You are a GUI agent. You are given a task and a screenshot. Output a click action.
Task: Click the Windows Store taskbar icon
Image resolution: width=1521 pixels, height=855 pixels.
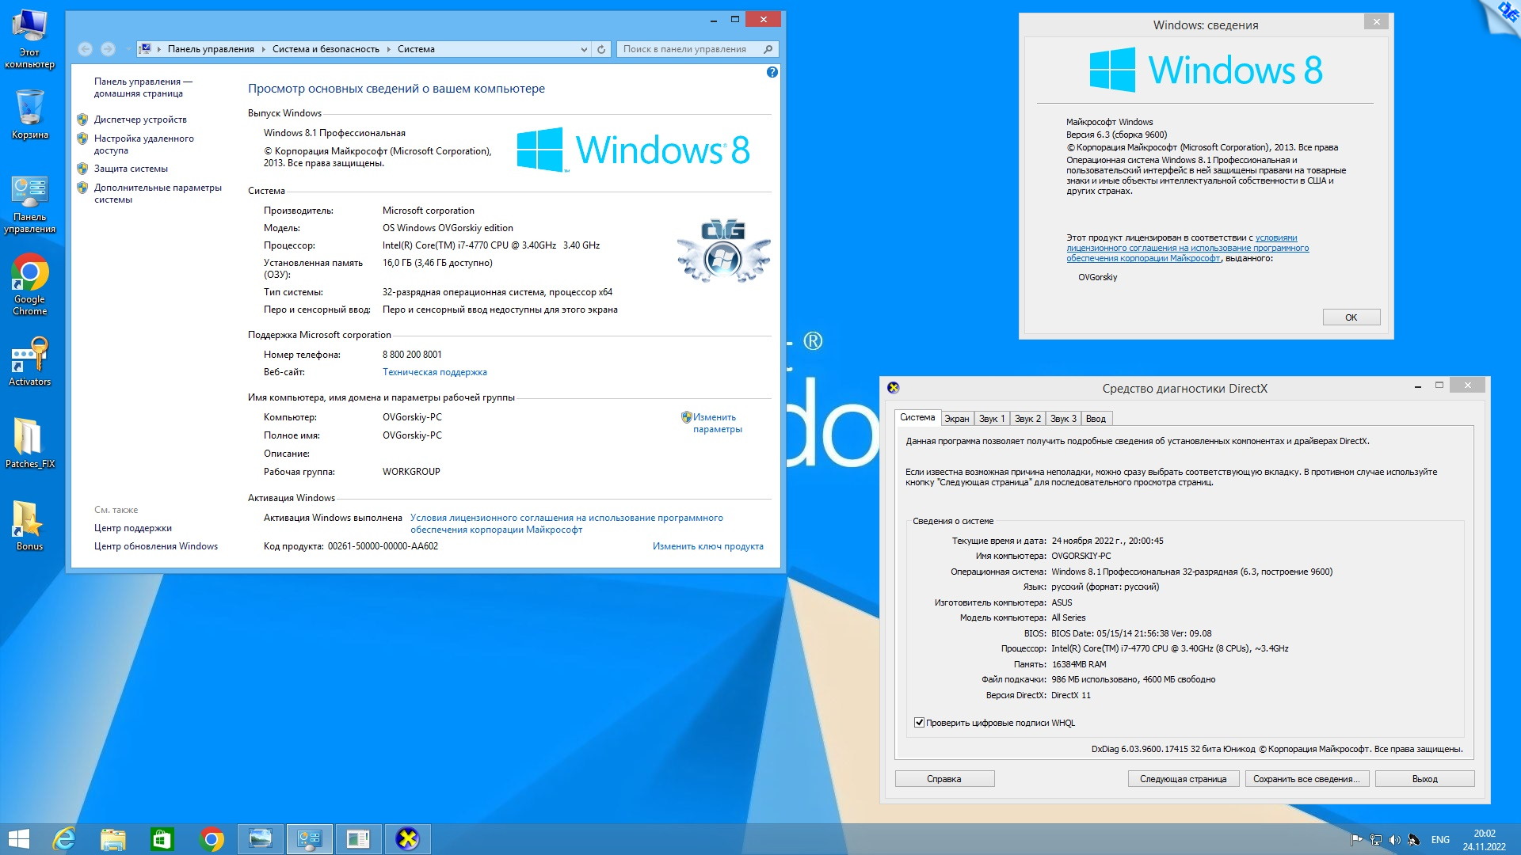[162, 839]
